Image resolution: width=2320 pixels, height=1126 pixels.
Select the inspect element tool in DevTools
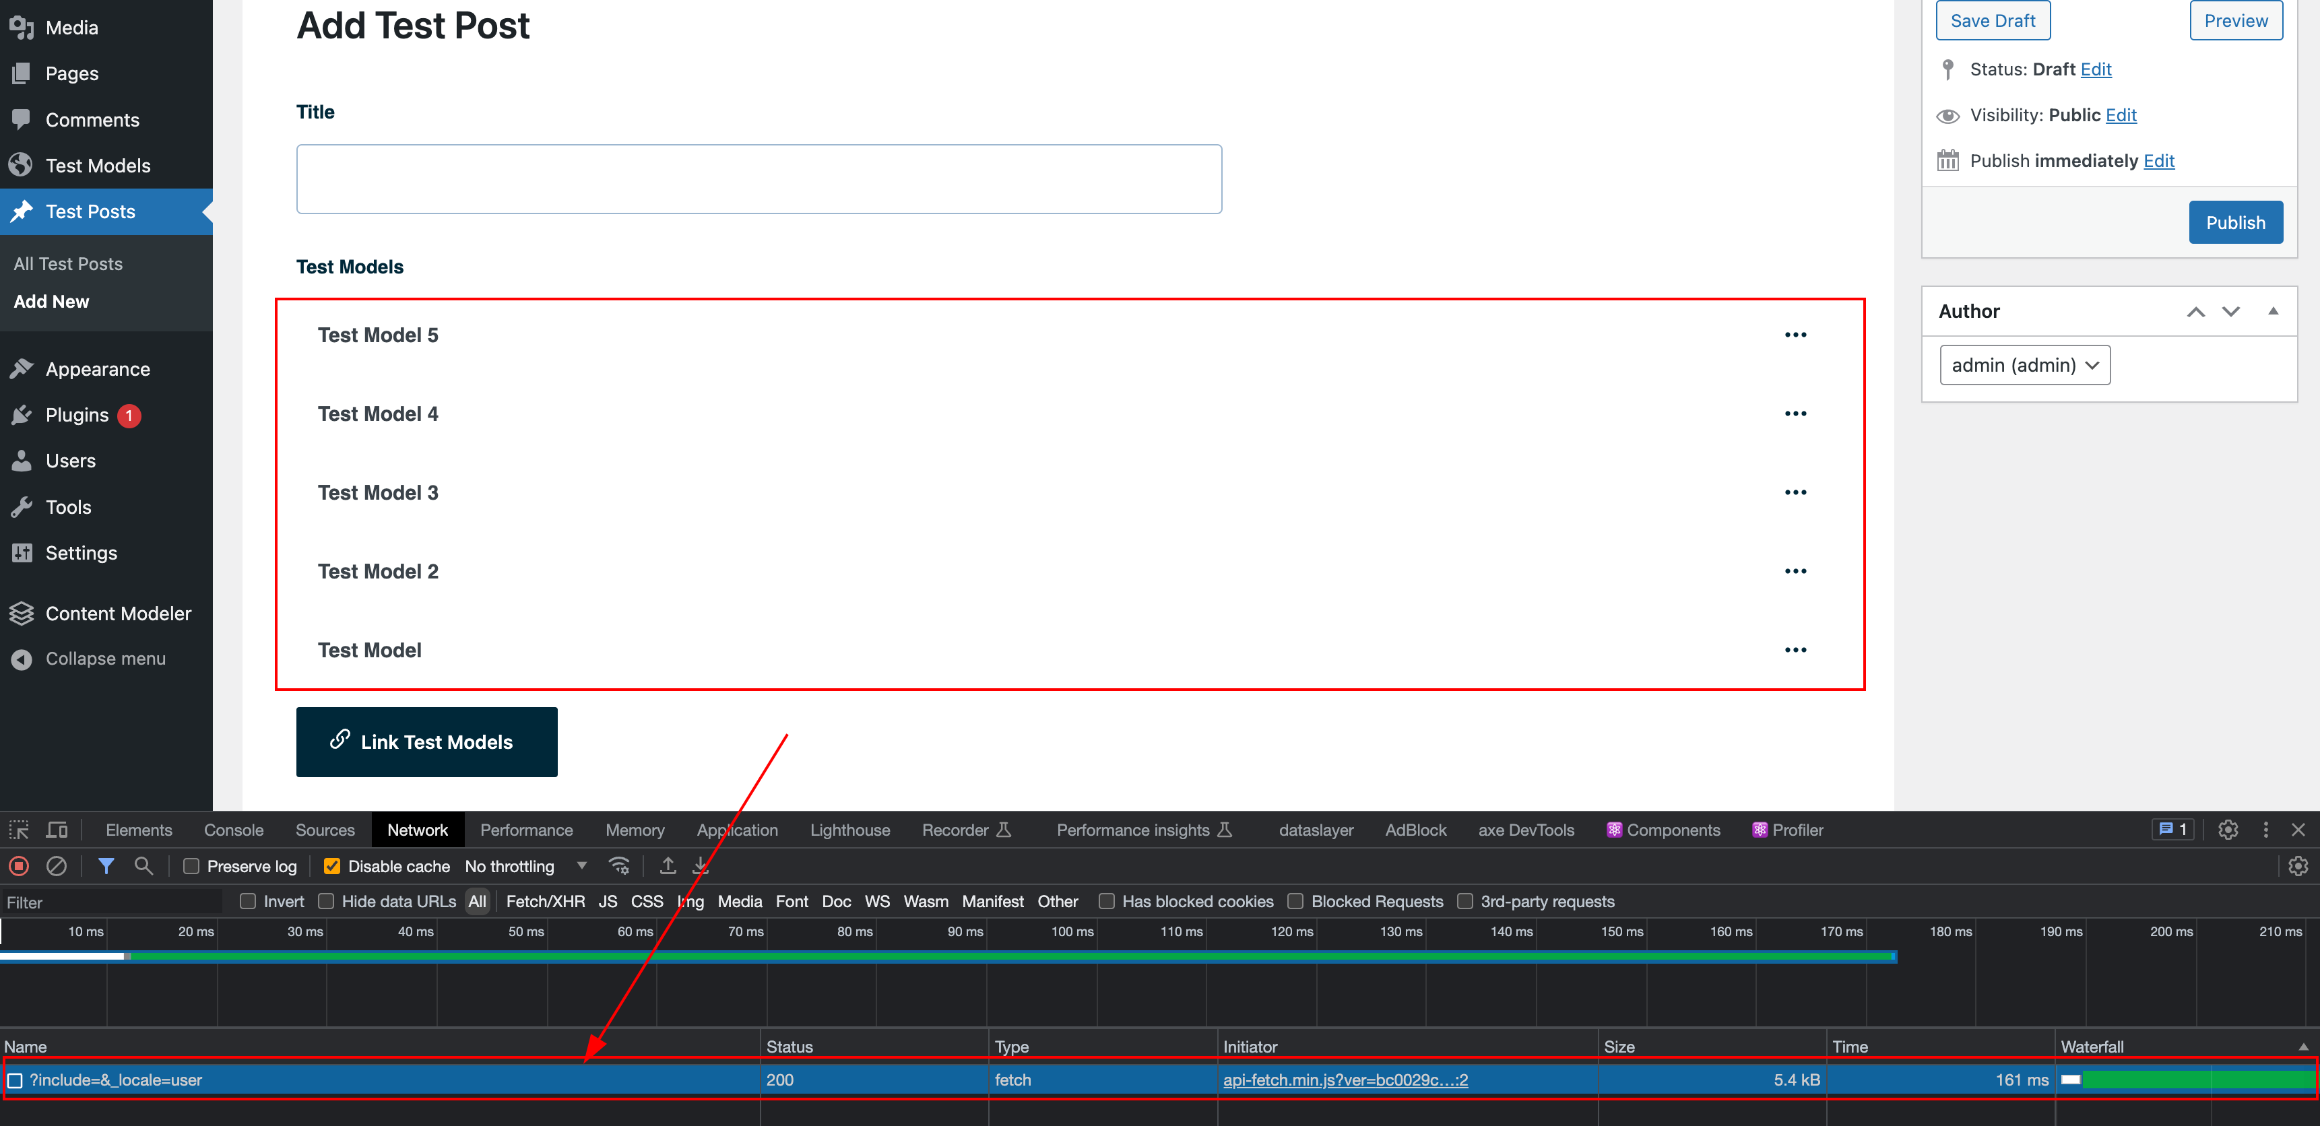pos(18,829)
